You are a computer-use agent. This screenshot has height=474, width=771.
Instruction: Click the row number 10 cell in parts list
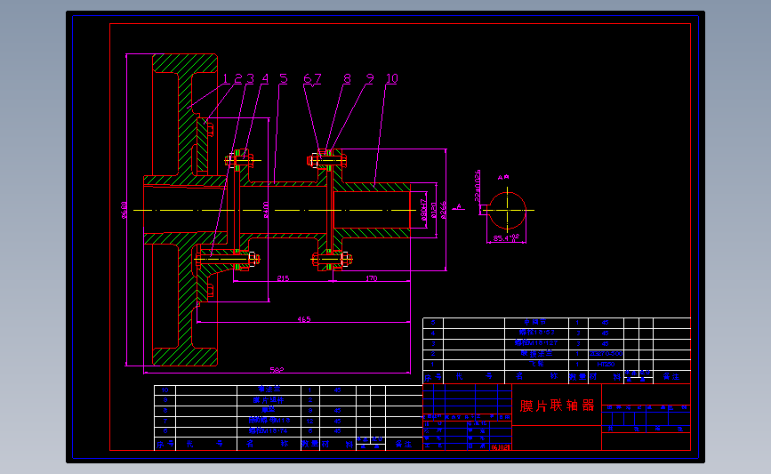coord(165,390)
